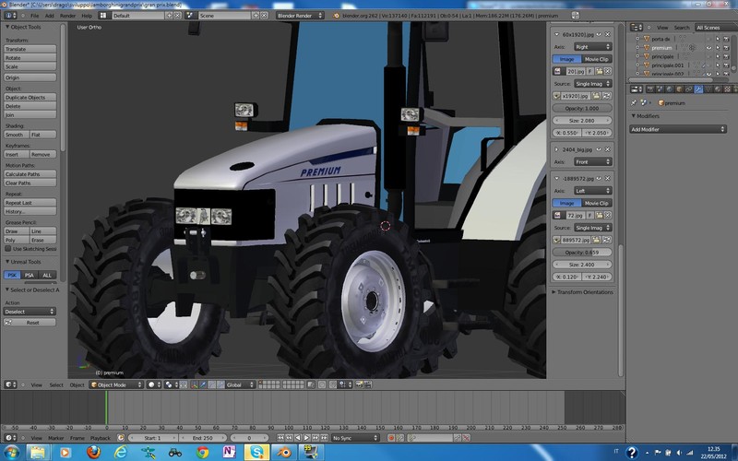The image size is (738, 461).
Task: Open the Add Modifier dropdown
Action: [678, 129]
